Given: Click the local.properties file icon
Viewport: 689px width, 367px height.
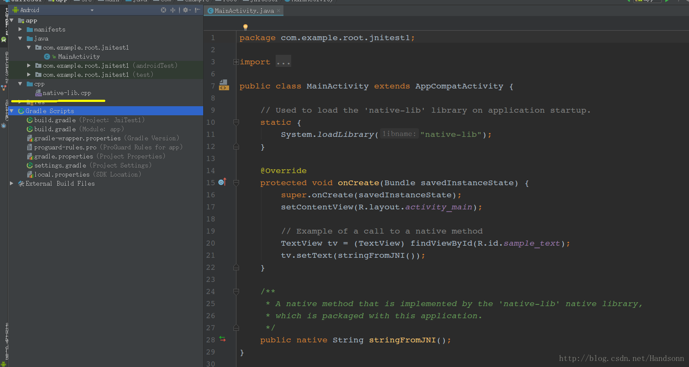Looking at the screenshot, I should [x=30, y=174].
